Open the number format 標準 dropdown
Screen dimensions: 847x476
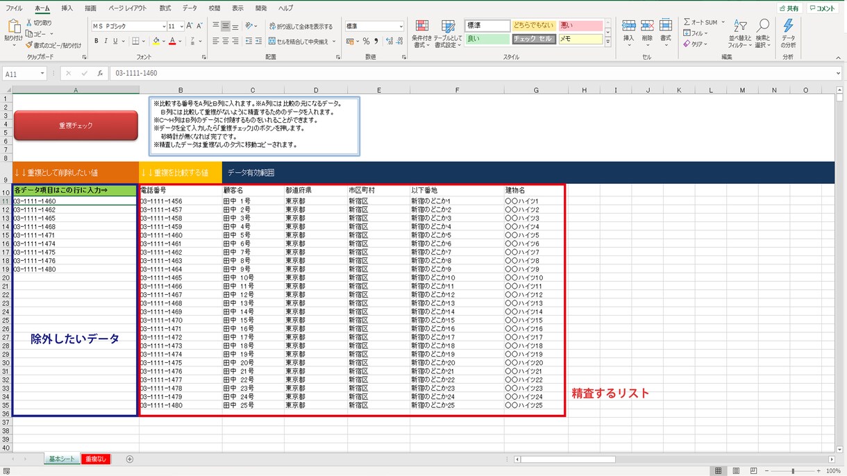tap(401, 26)
